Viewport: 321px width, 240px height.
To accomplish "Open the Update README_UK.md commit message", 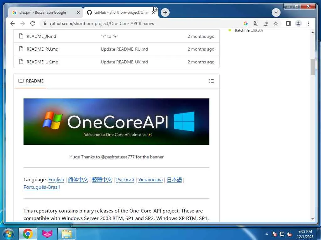I will coord(124,62).
